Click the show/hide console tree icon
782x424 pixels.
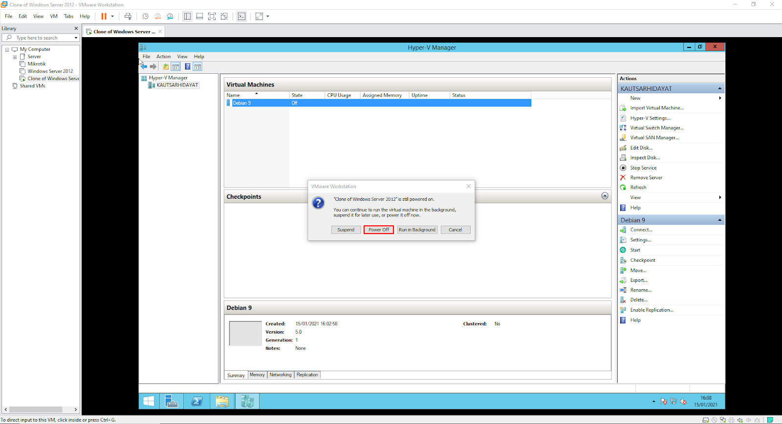coord(175,66)
